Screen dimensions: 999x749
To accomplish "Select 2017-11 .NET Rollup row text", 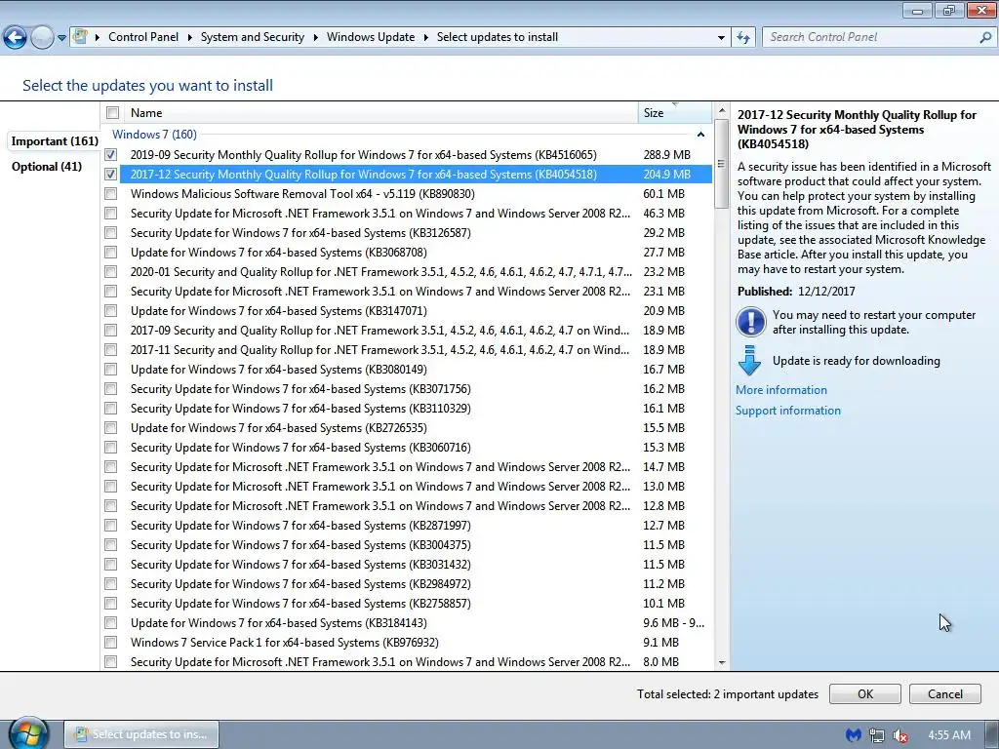I will 380,350.
